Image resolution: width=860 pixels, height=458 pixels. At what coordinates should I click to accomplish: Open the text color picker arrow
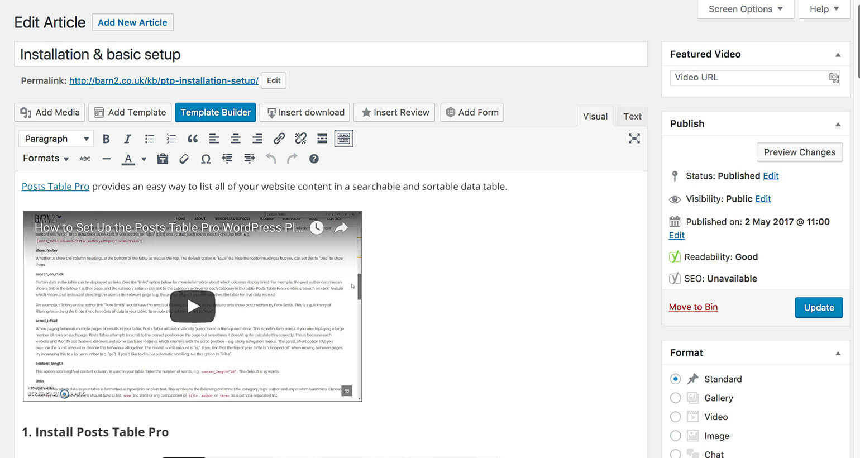(144, 159)
